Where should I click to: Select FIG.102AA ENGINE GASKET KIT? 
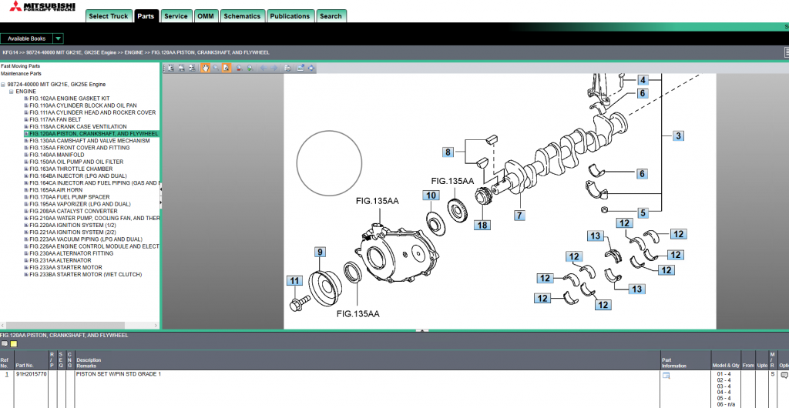(x=69, y=99)
